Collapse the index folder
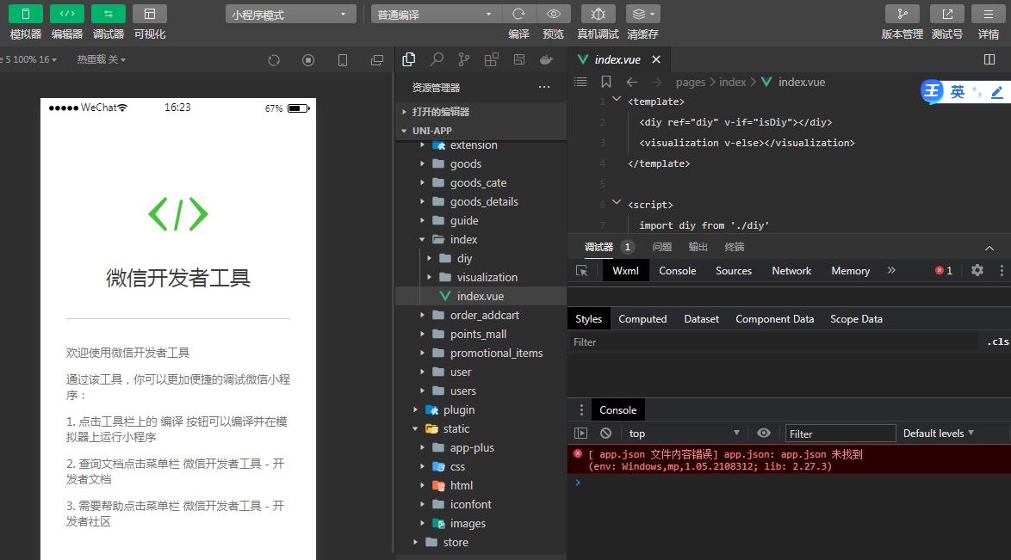Viewport: 1011px width, 560px height. tap(481, 240)
